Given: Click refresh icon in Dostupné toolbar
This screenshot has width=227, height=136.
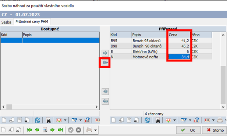Looking at the screenshot, I should [38, 120].
